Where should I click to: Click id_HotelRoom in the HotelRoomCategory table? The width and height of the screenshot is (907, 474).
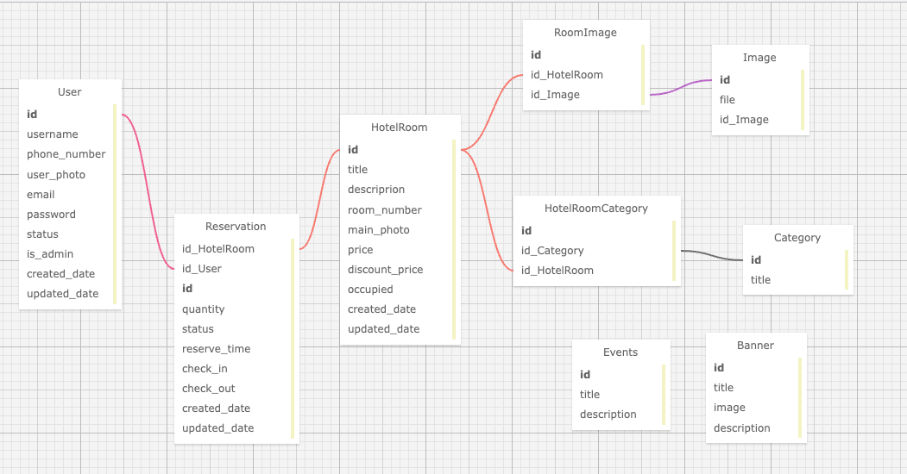point(557,271)
